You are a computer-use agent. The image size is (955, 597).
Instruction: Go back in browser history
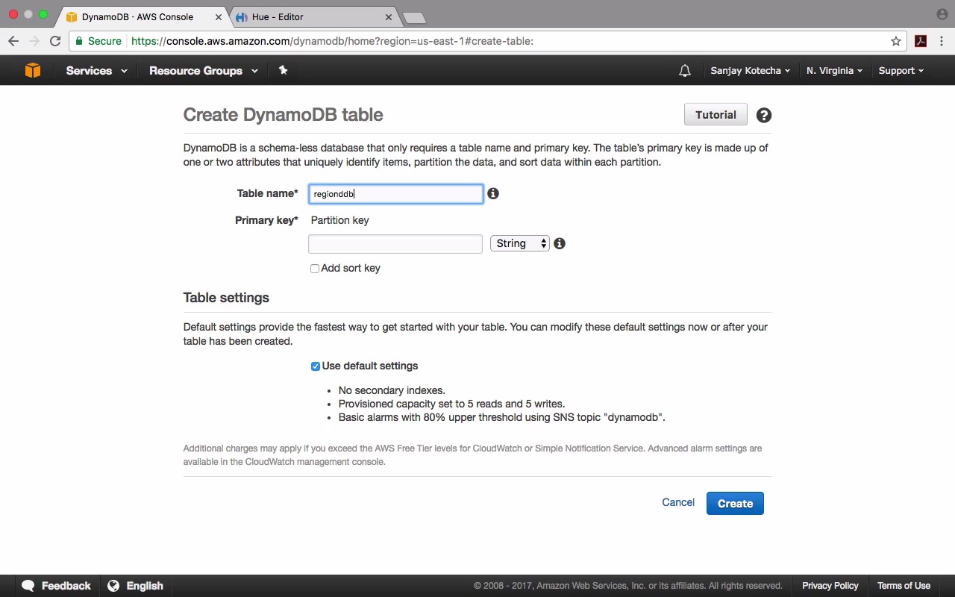click(13, 41)
